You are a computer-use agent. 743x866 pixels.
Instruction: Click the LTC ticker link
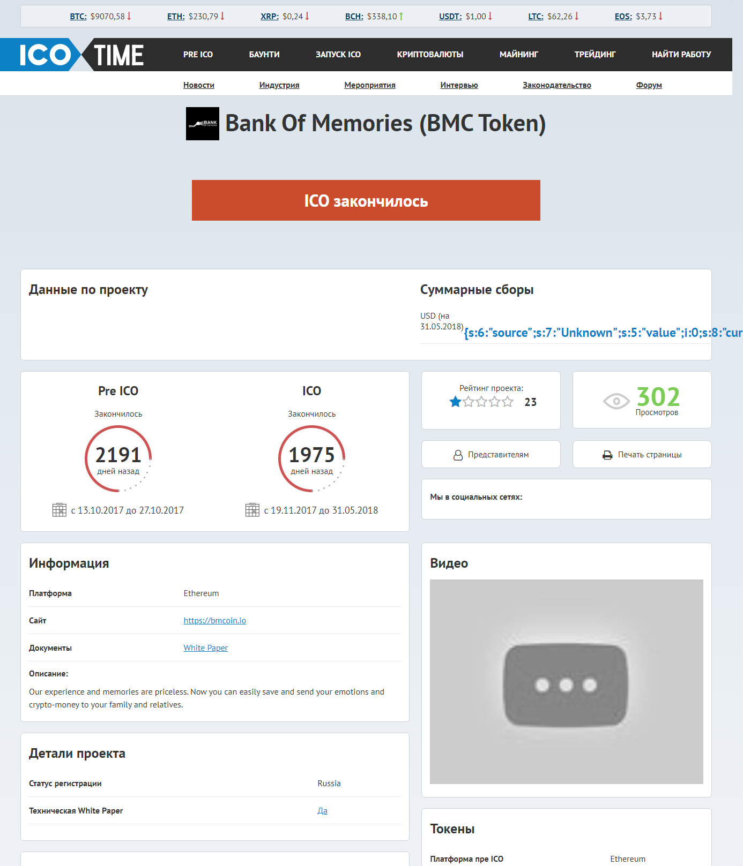tap(536, 17)
